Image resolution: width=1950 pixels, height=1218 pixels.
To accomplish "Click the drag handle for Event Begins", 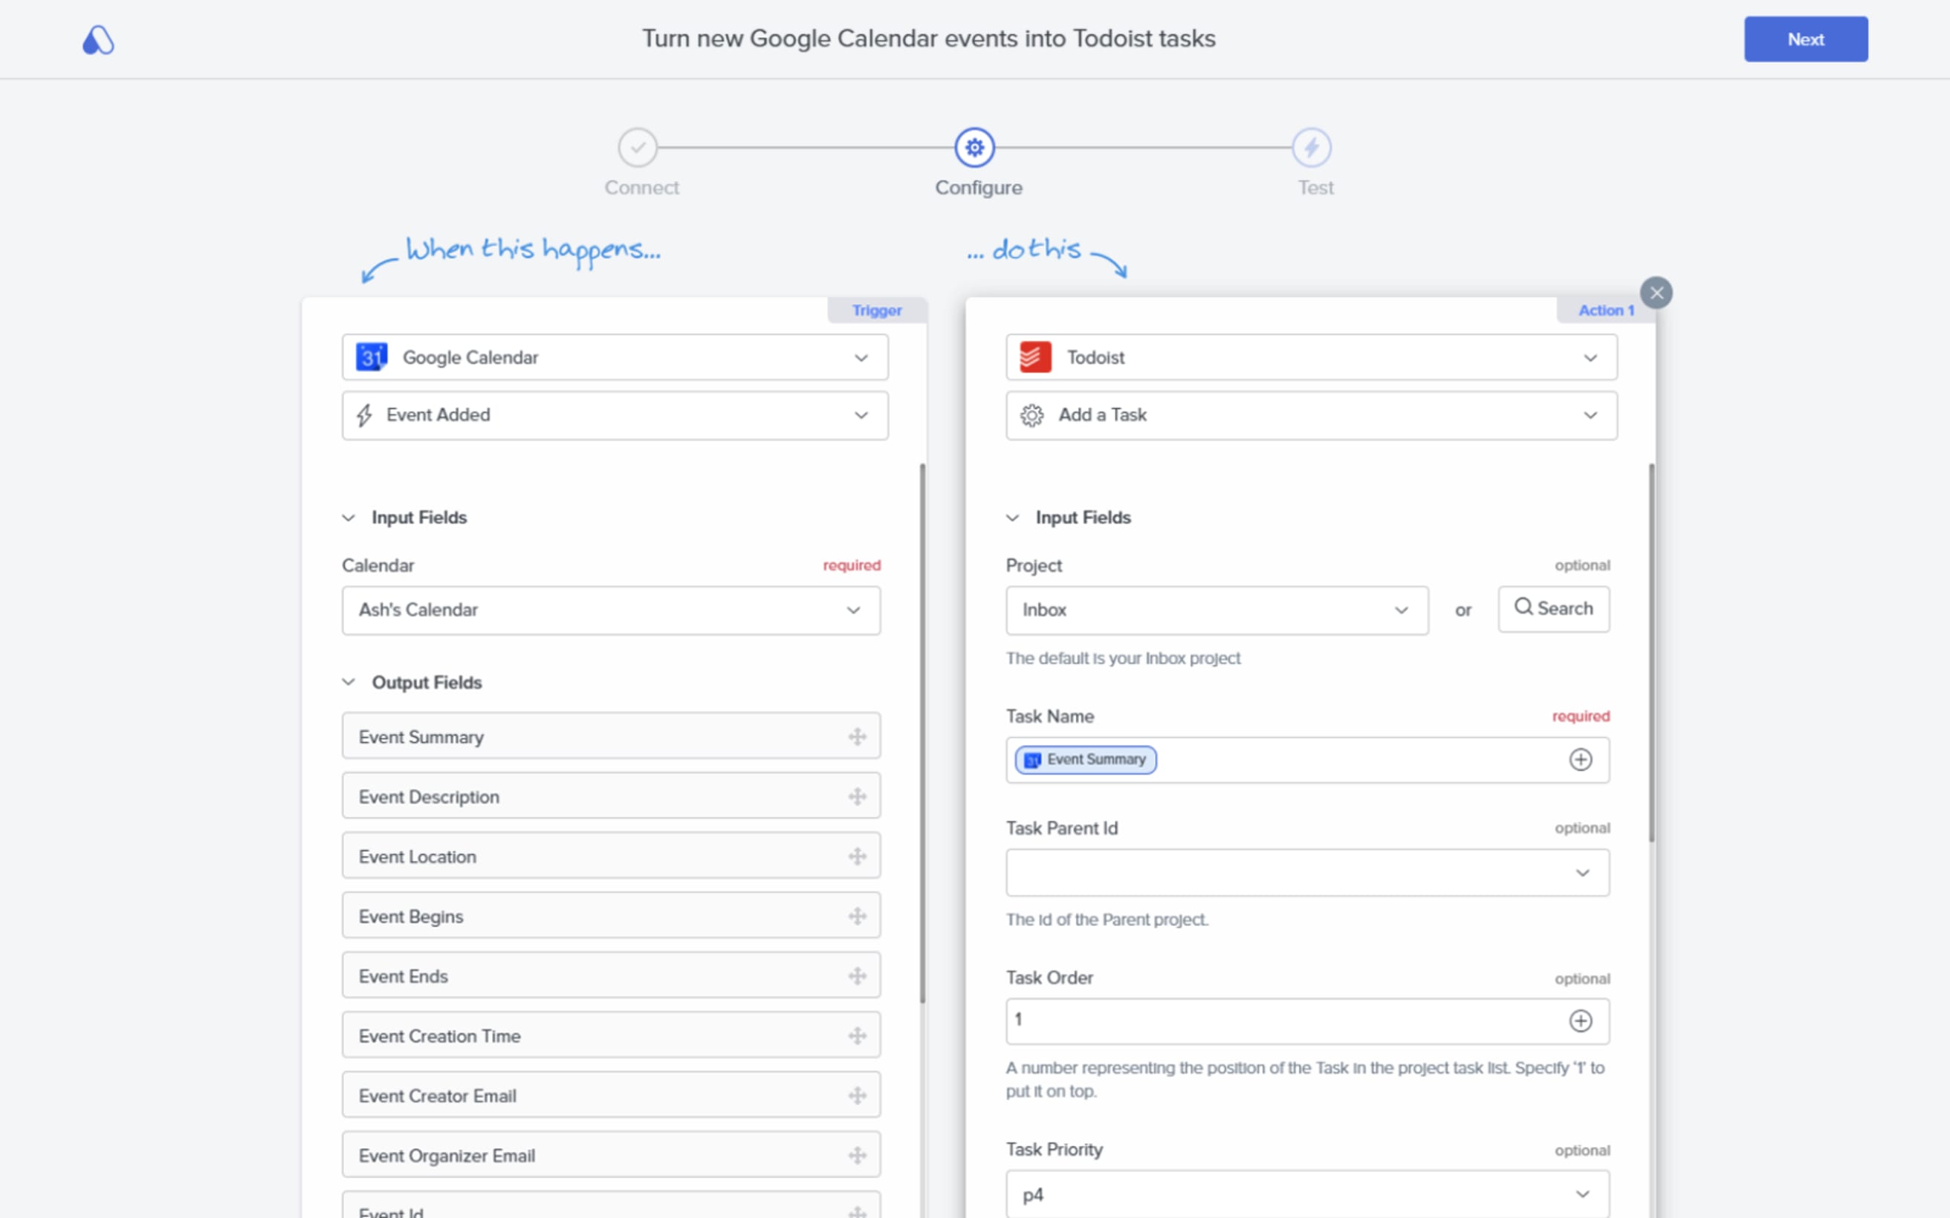I will (858, 916).
